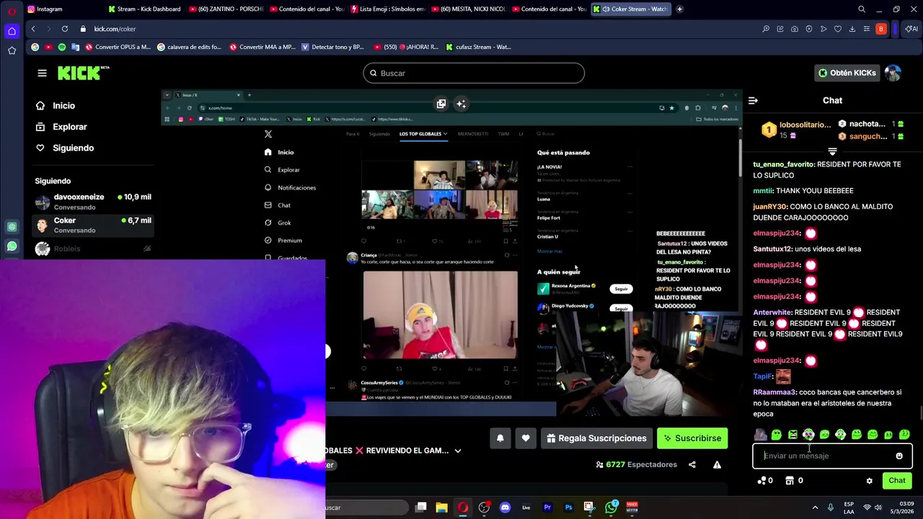Viewport: 923px width, 519px height.
Task: Focus the Buscar search field
Action: point(474,73)
